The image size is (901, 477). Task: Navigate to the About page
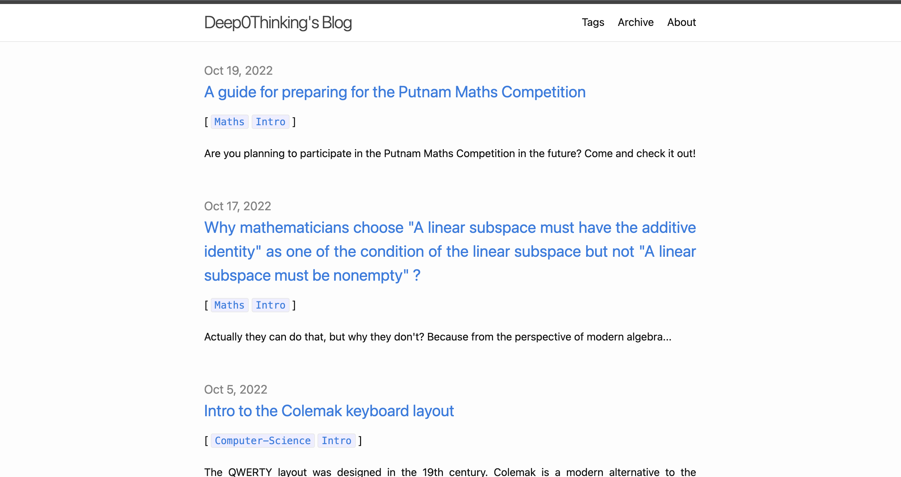click(681, 22)
